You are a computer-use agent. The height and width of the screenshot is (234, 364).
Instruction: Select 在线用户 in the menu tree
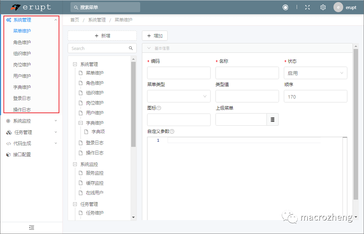tap(95, 193)
